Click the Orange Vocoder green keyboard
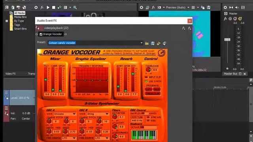 (x=144, y=135)
